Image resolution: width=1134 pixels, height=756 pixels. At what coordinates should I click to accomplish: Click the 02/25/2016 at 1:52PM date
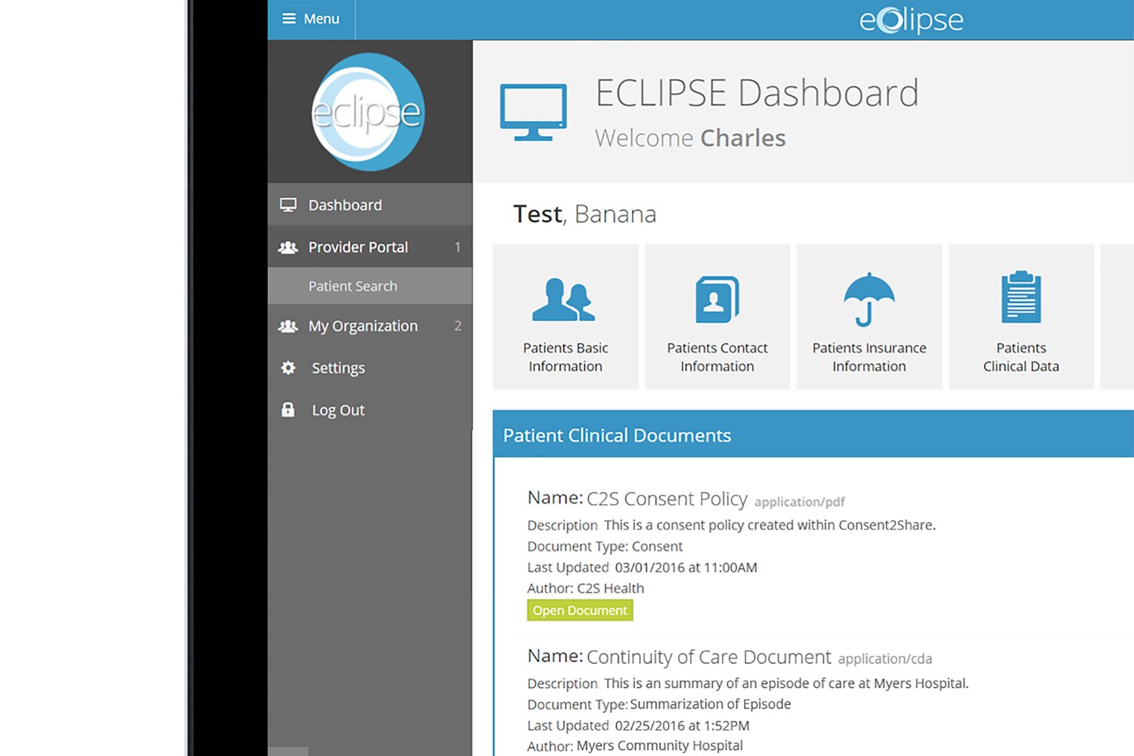(682, 726)
